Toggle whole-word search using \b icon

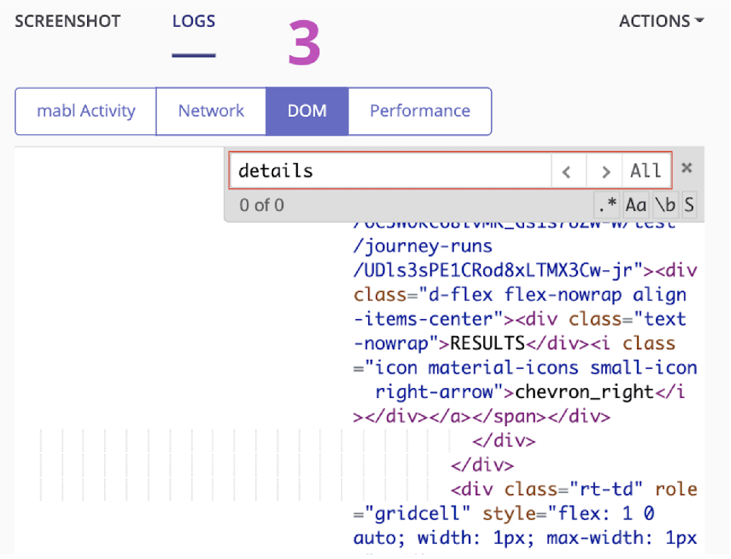666,205
